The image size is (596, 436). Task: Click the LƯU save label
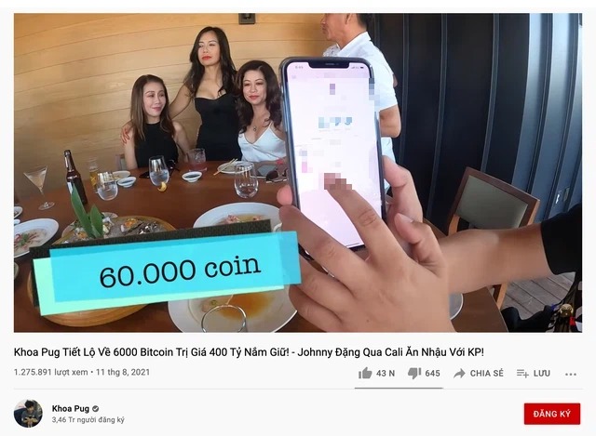(x=542, y=374)
